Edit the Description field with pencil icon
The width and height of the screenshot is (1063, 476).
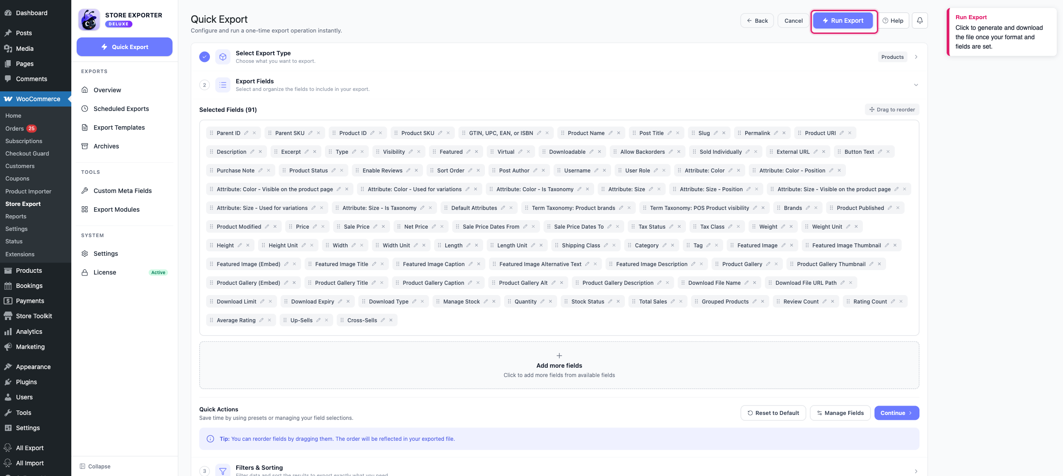(x=252, y=152)
